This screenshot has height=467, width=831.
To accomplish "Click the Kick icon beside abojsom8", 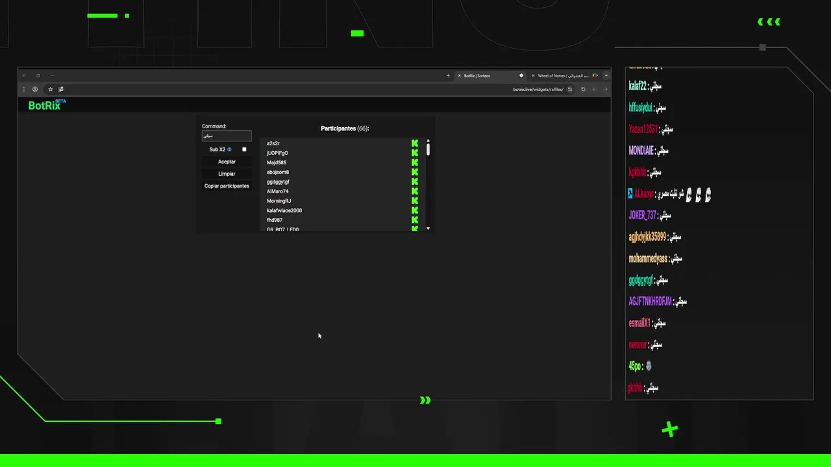I will (415, 172).
